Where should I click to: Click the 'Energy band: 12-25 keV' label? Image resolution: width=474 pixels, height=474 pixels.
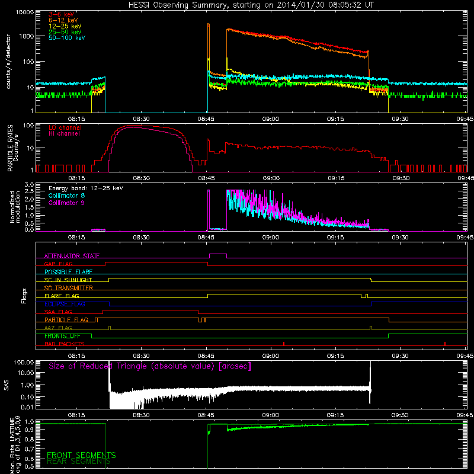tap(86, 188)
